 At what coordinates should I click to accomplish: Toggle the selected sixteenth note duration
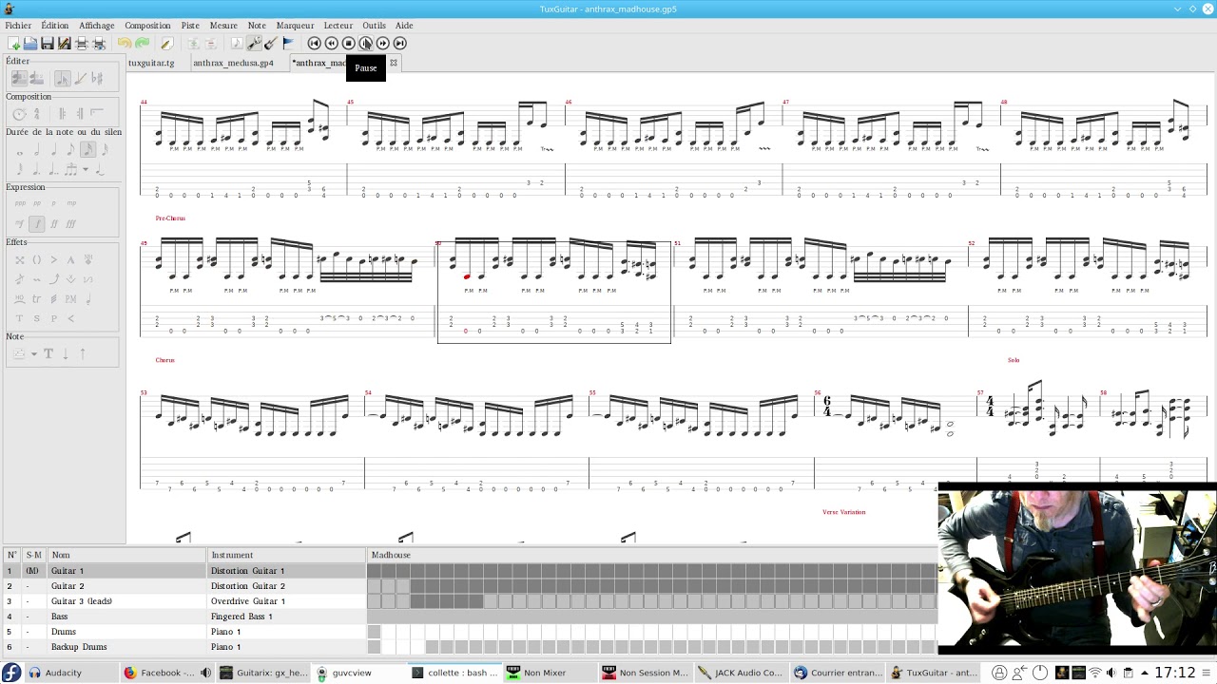pyautogui.click(x=87, y=150)
